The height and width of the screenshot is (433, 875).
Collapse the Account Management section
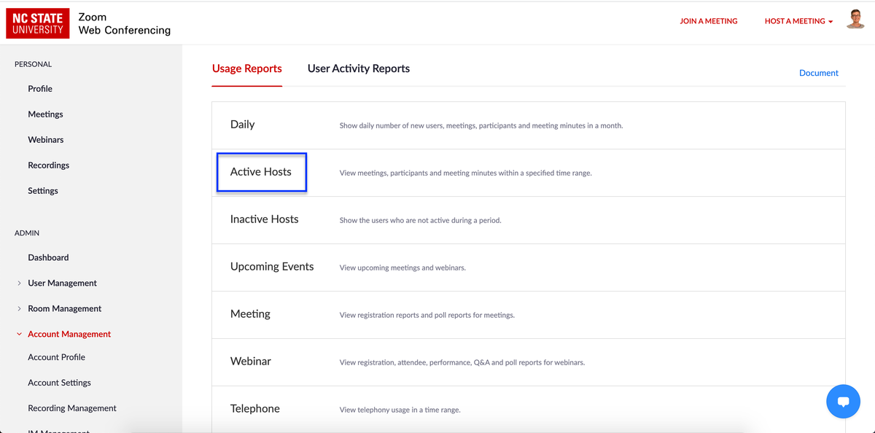pyautogui.click(x=69, y=333)
